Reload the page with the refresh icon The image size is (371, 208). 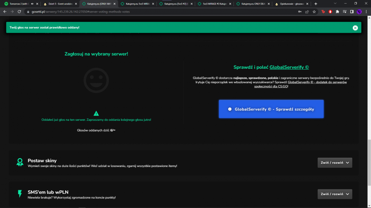pos(19,11)
